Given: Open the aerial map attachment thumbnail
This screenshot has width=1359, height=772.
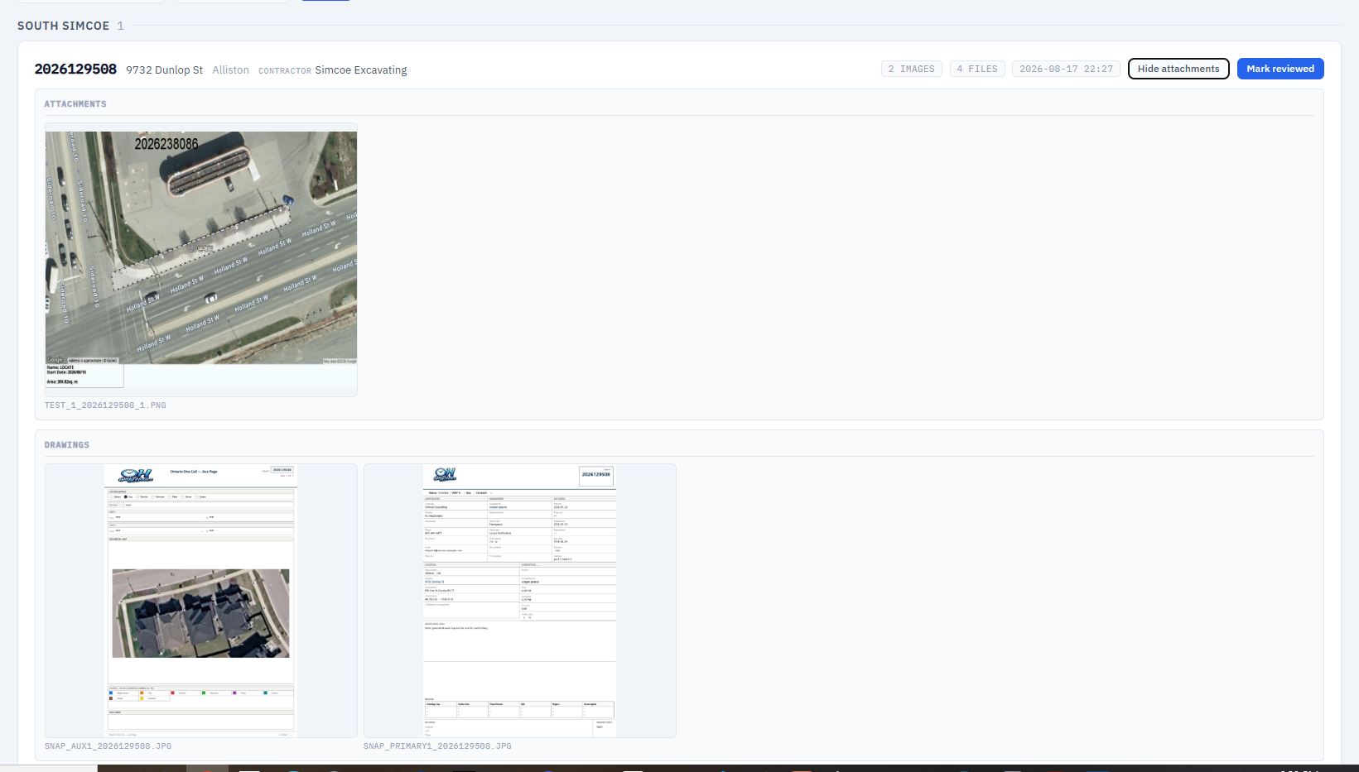Looking at the screenshot, I should coord(201,260).
